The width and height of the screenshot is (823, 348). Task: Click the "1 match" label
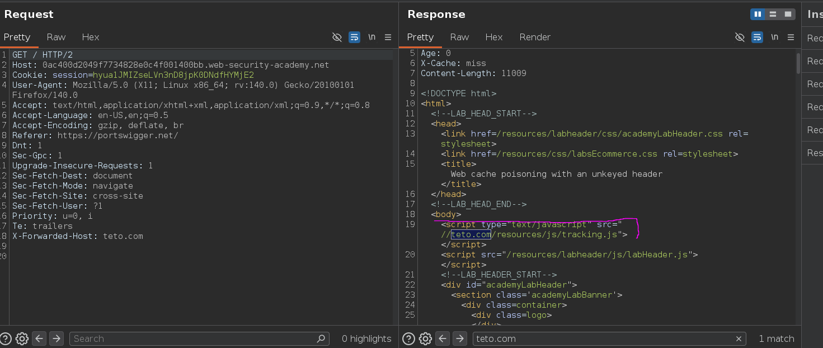777,338
